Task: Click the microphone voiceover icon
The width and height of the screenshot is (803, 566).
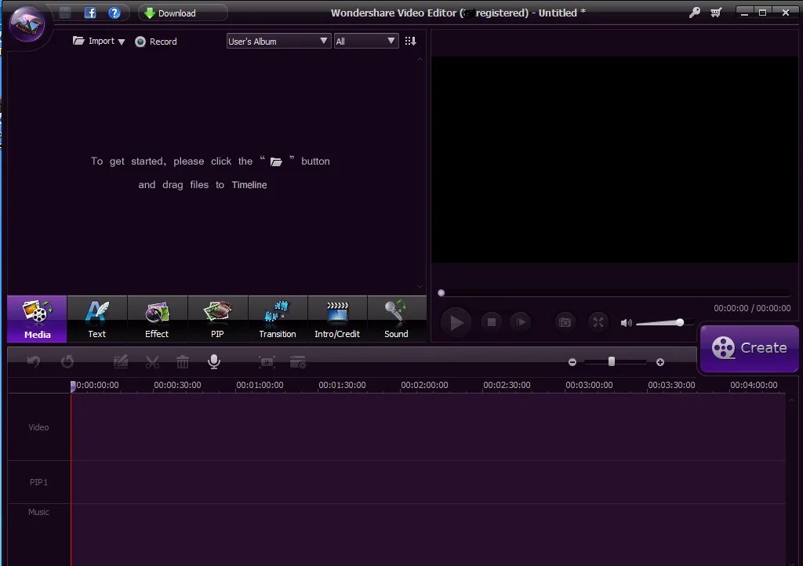Action: click(214, 362)
